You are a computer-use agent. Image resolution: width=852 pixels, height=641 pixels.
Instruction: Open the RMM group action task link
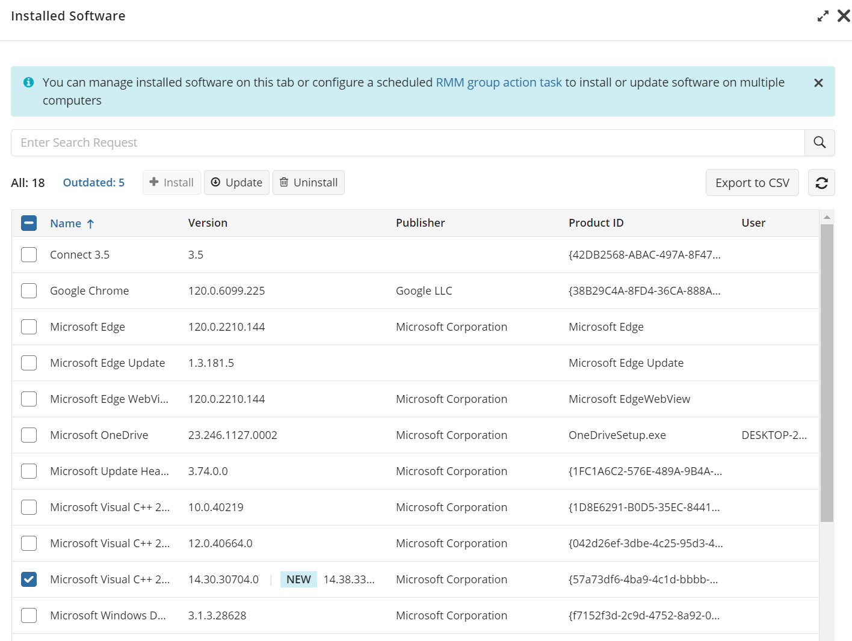[498, 82]
